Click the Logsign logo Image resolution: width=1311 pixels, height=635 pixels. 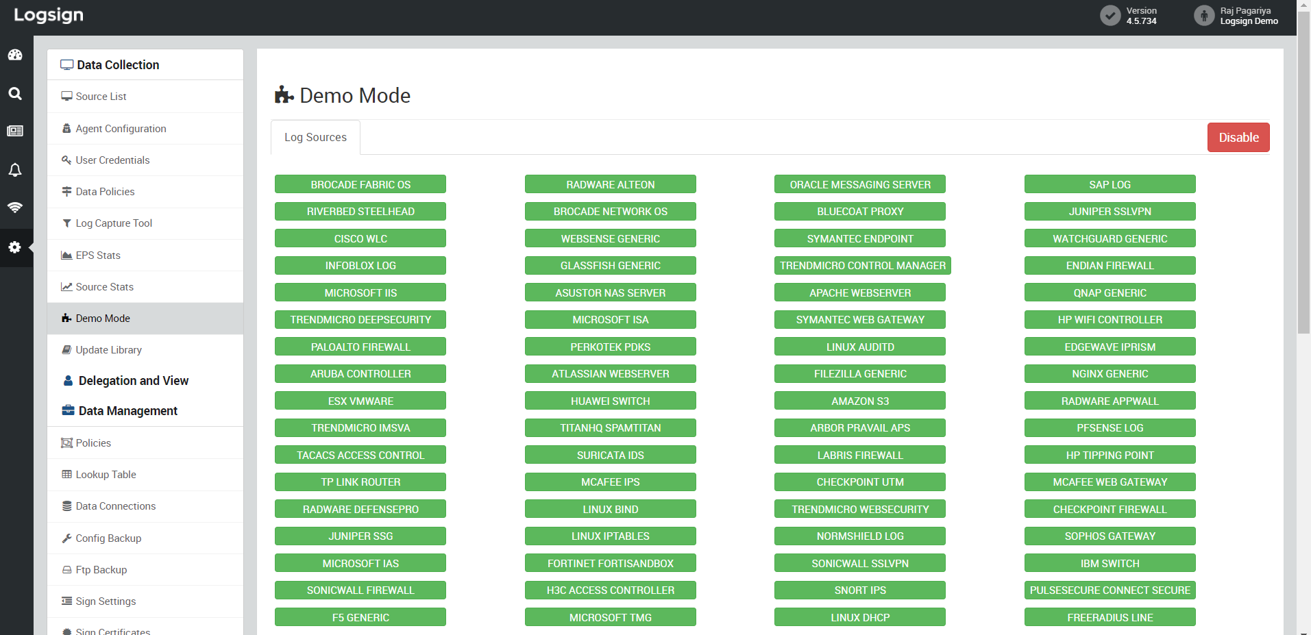pyautogui.click(x=49, y=15)
